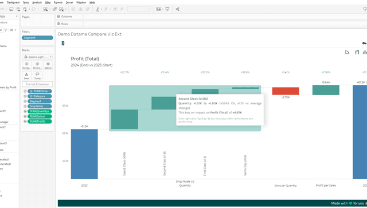367x208 pixels.
Task: Click the Tooltip marks card button
Action: pos(37,76)
